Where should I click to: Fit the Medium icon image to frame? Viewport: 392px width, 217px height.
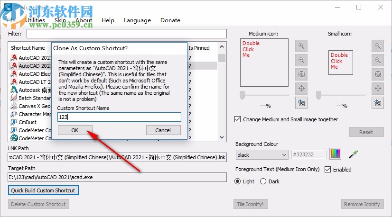[x=301, y=74]
